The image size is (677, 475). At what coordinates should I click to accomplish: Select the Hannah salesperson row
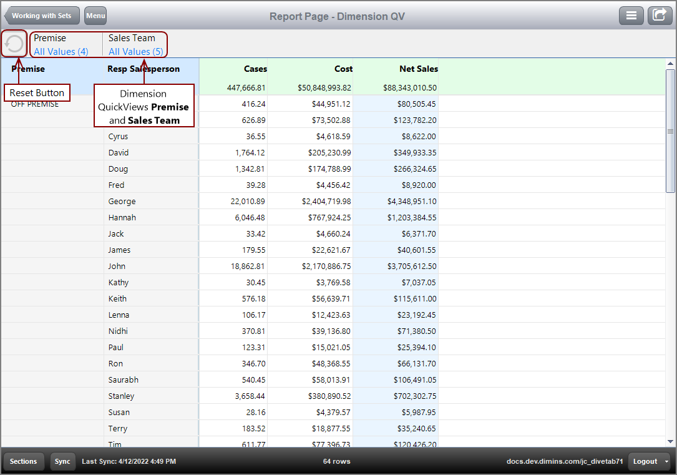[x=122, y=218]
